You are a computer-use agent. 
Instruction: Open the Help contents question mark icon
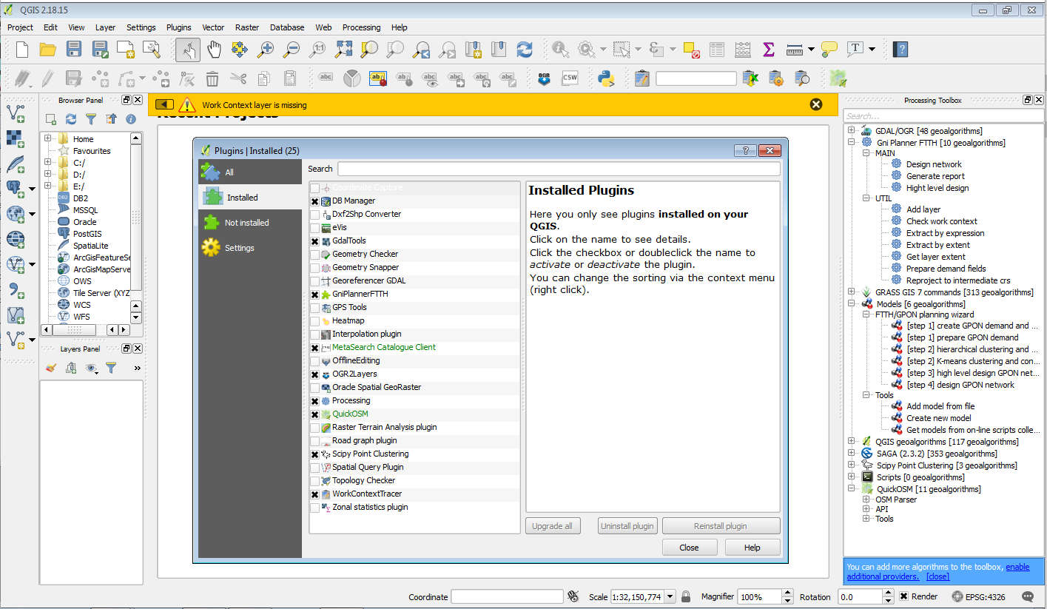[x=900, y=50]
